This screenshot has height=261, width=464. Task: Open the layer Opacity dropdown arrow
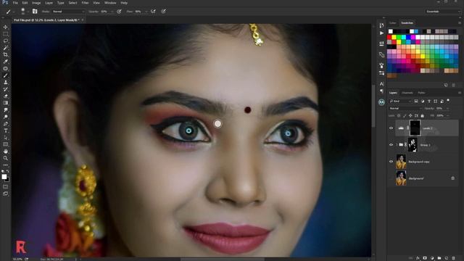pyautogui.click(x=447, y=108)
